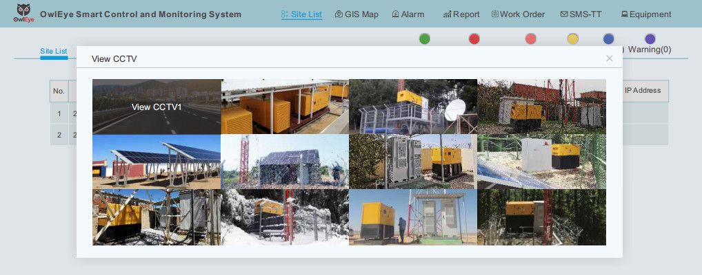702x275 pixels.
Task: Open the Equipment page
Action: pos(646,14)
